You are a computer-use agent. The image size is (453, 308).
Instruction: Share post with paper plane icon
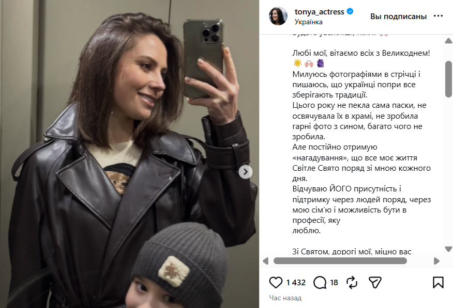point(375,282)
